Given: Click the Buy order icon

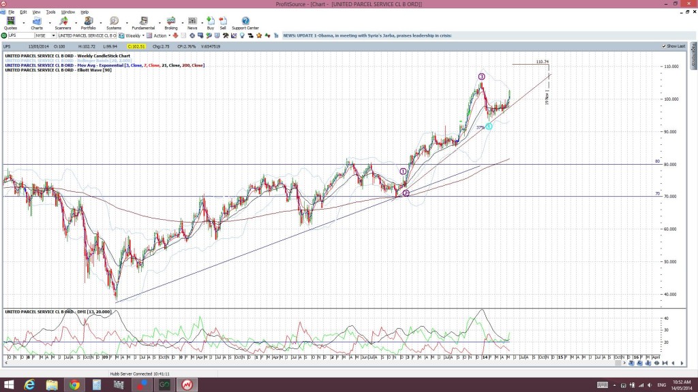Looking at the screenshot, I should pos(211,23).
